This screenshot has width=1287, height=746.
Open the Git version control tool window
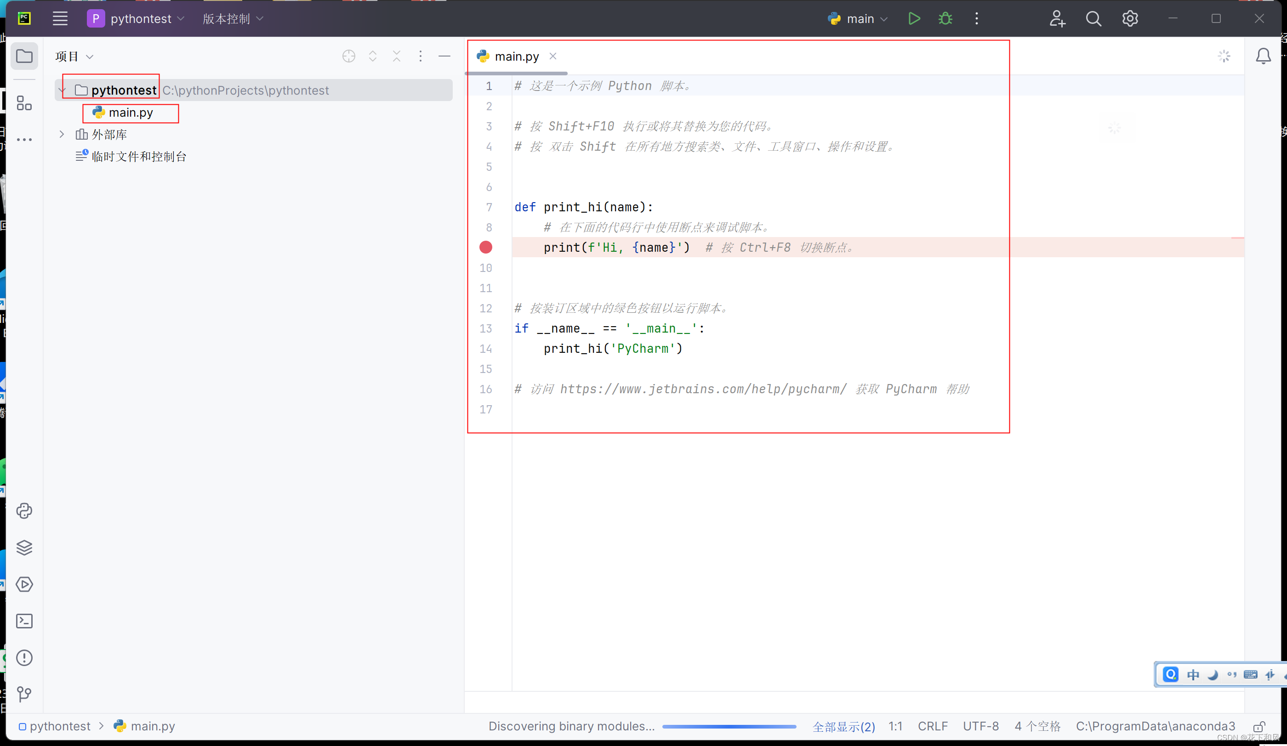24,694
